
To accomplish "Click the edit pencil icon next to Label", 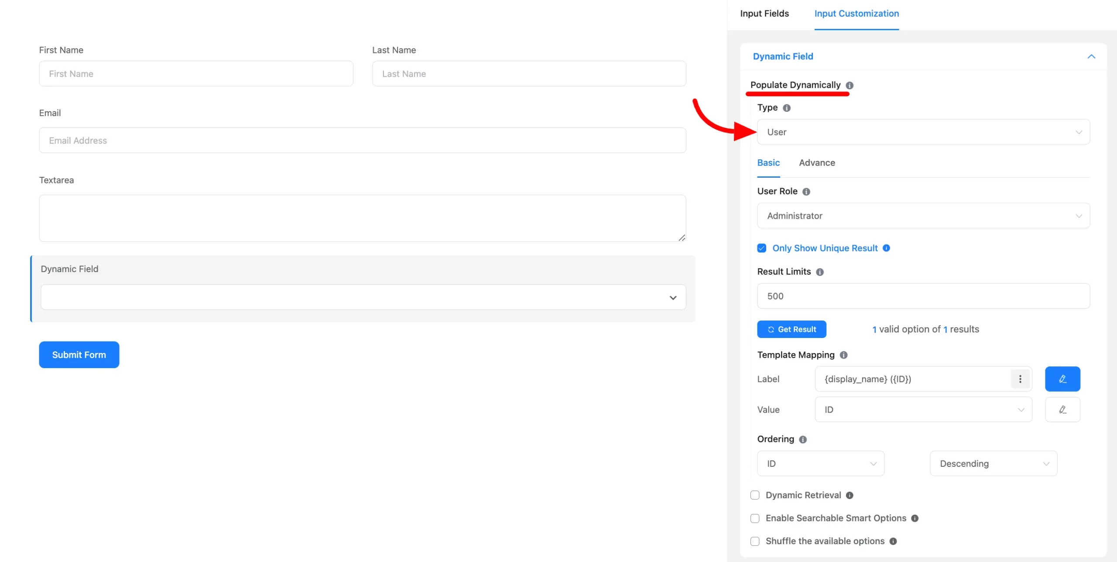I will (x=1063, y=379).
